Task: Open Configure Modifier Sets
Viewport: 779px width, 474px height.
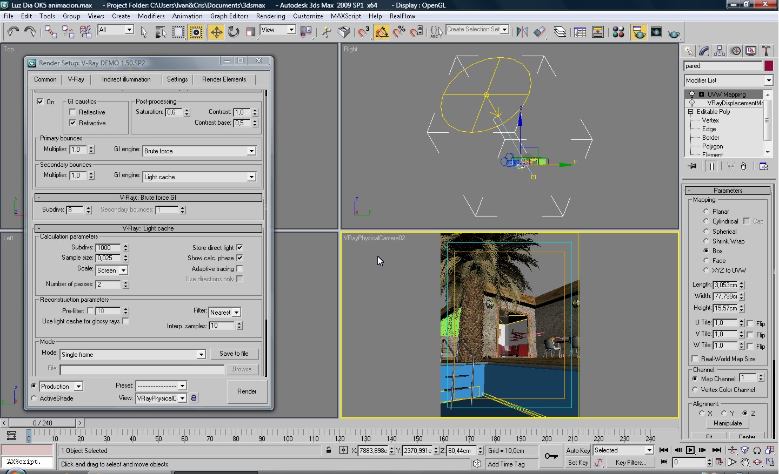Action: tap(763, 166)
